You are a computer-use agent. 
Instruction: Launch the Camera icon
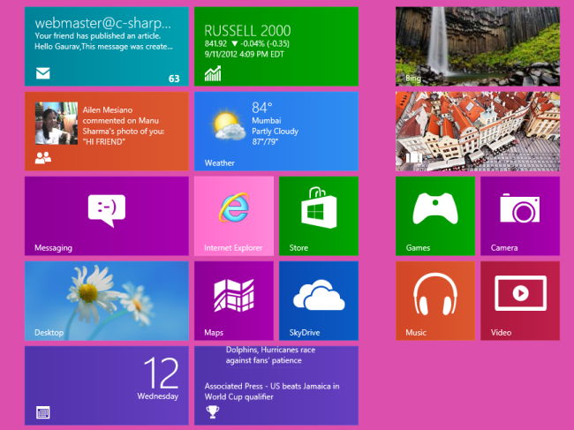[x=520, y=207]
